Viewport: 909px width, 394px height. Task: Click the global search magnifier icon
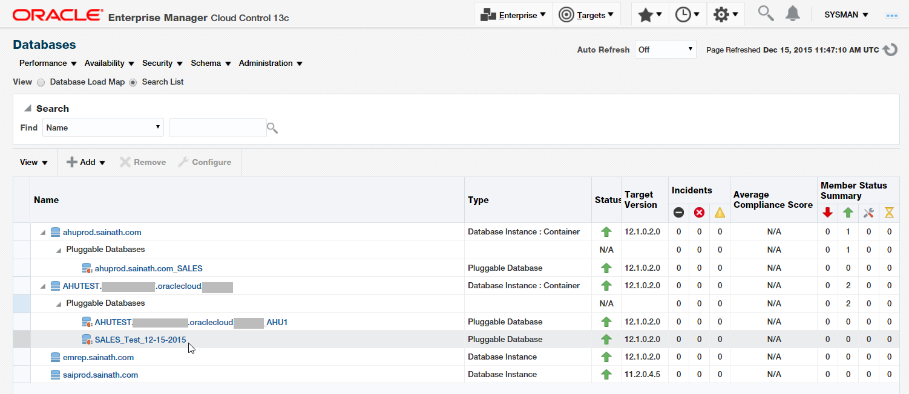pyautogui.click(x=766, y=13)
